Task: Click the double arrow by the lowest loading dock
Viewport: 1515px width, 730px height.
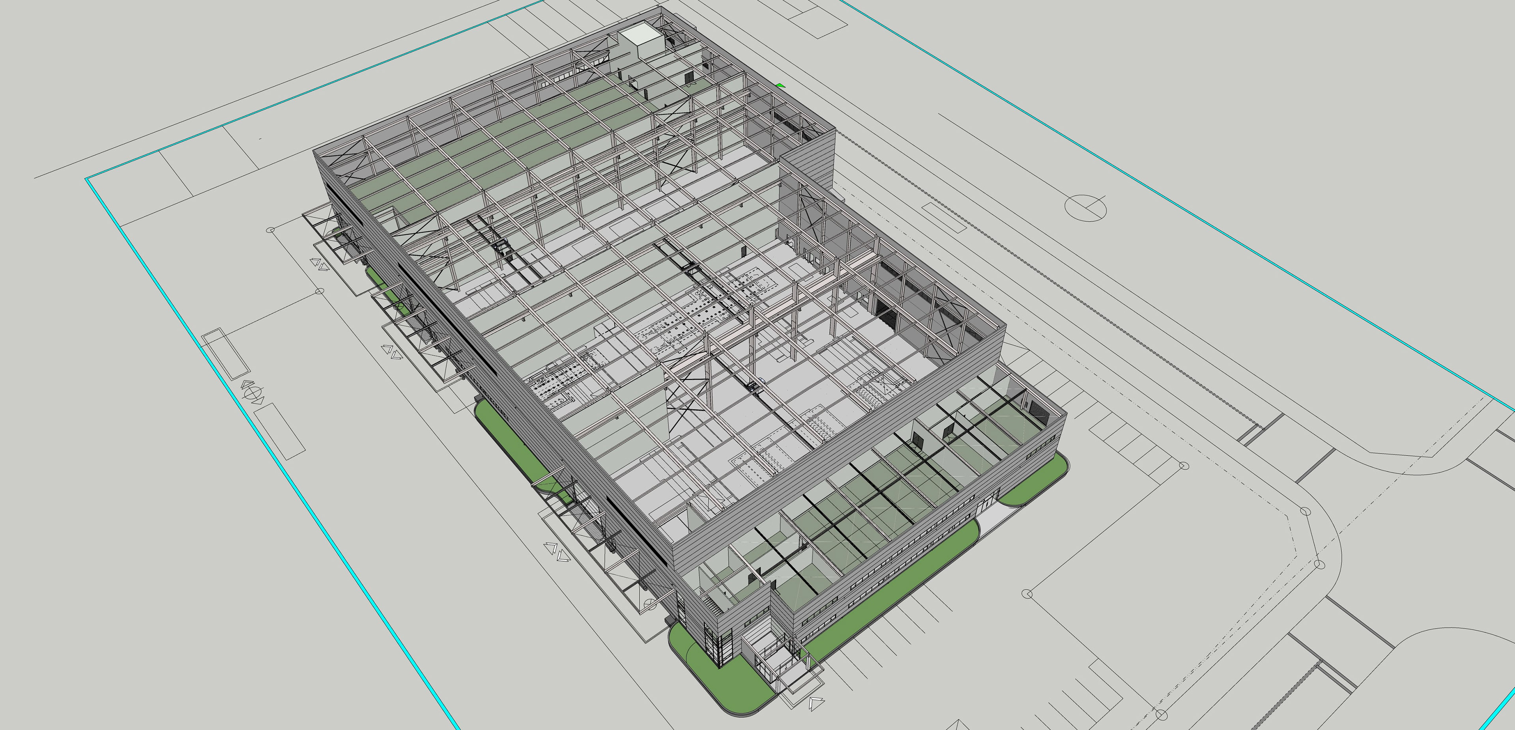Action: pyautogui.click(x=557, y=551)
